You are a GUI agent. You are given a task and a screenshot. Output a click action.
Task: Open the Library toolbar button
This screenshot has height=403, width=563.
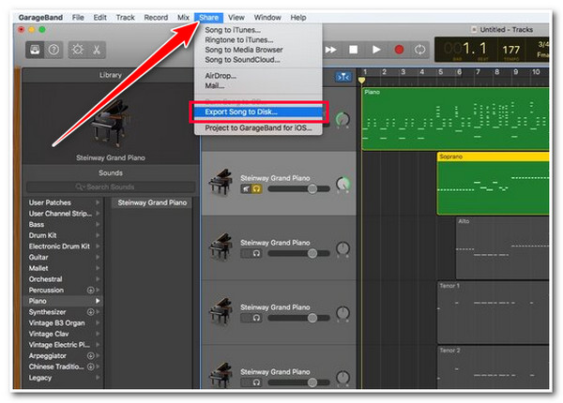point(35,50)
